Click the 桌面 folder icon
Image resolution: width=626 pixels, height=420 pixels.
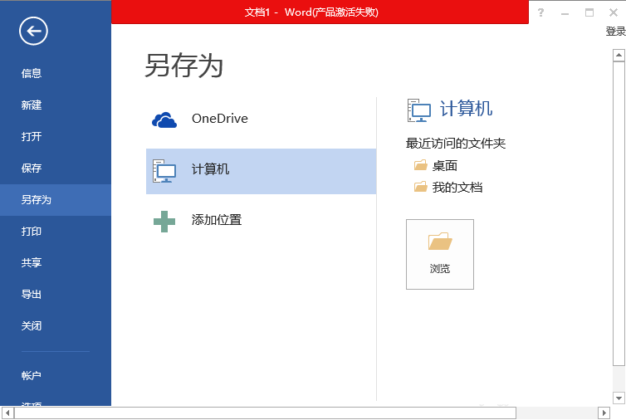pos(420,165)
